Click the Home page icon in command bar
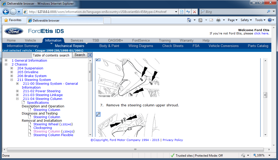Screen dimensions: 278x160 (189, 20)
